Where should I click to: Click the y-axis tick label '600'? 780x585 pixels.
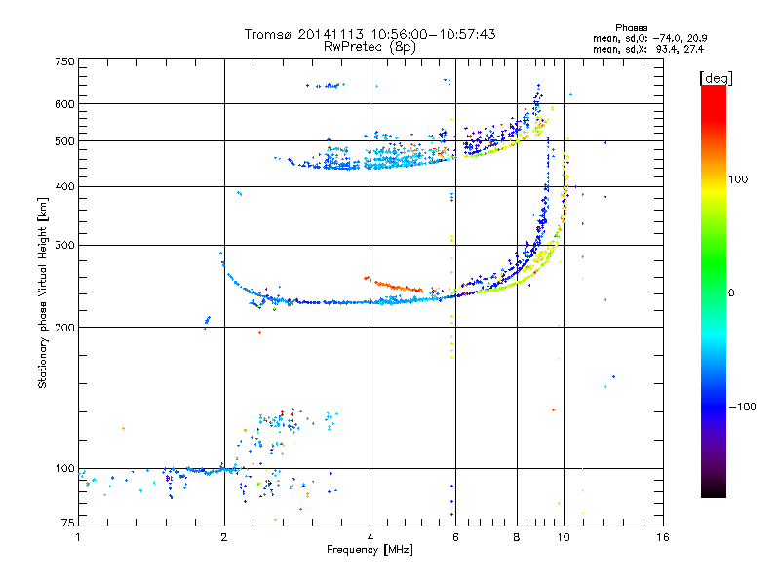pos(65,104)
